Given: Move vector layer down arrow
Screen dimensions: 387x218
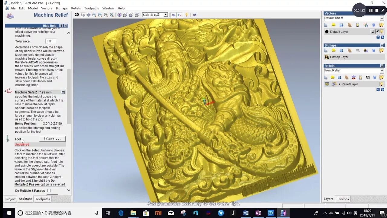Looking at the screenshot, I should tap(382, 37).
